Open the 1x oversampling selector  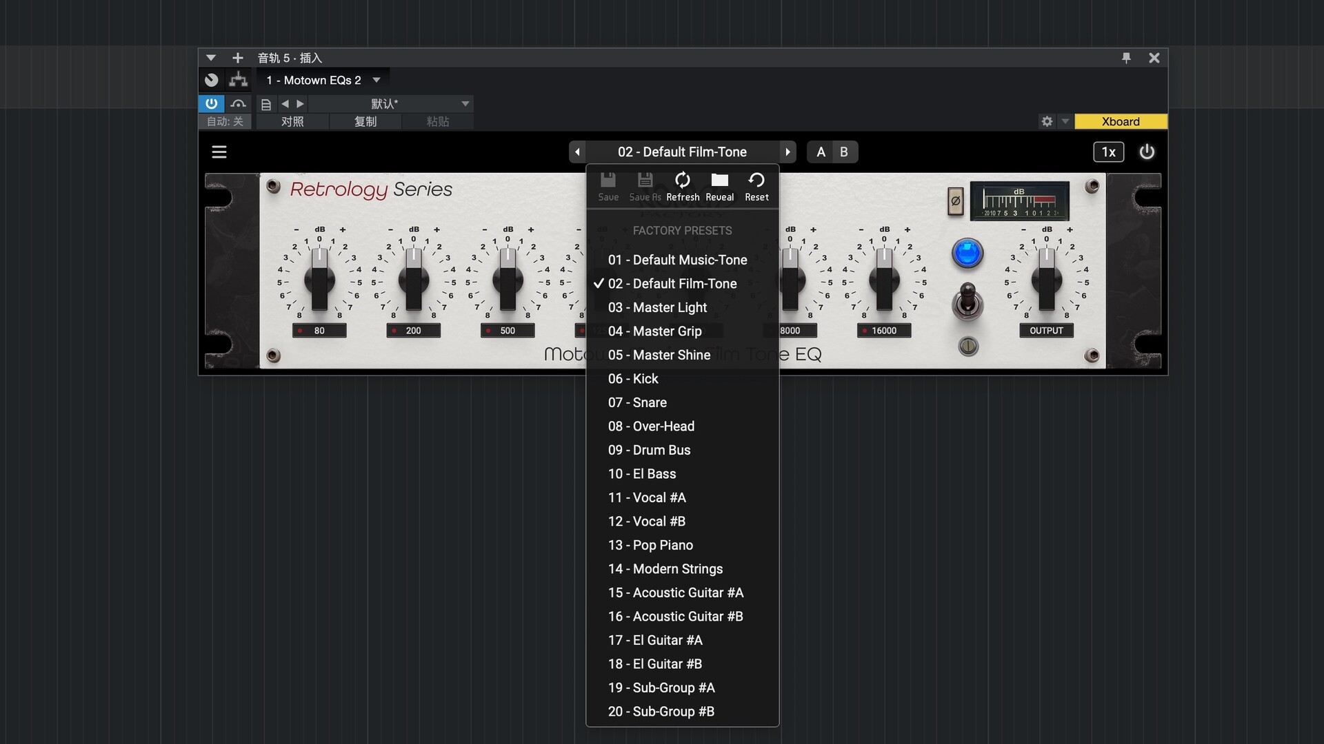tap(1108, 152)
